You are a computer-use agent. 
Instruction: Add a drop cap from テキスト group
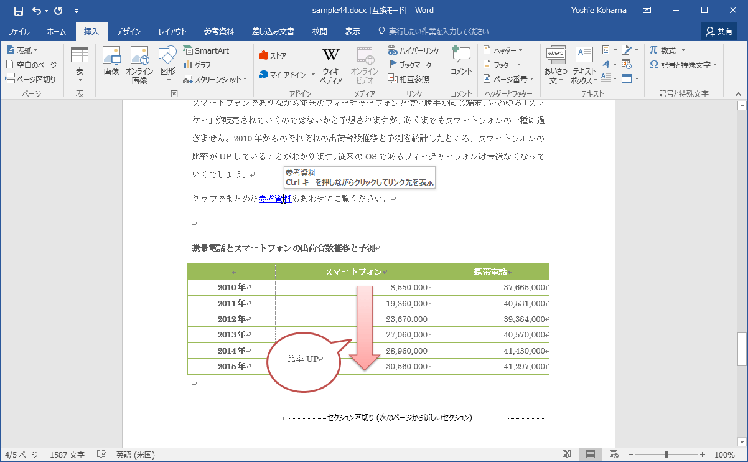coord(609,79)
